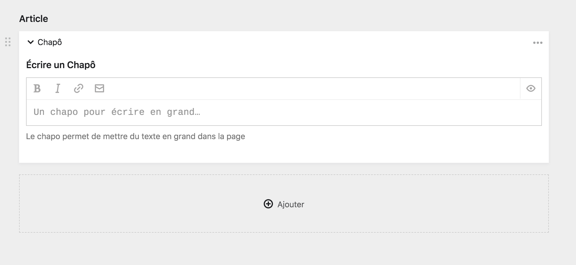Click the "Écrire un Chapô" field label

tap(61, 65)
